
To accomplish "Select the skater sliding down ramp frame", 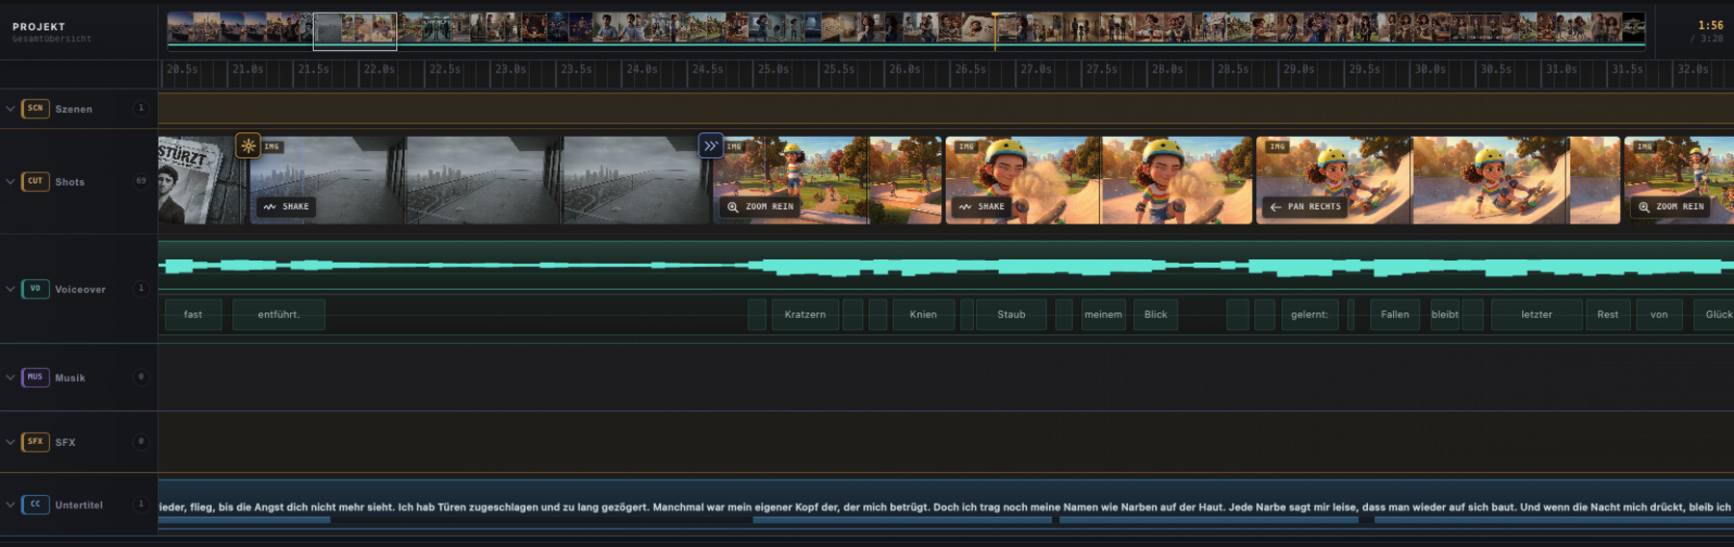I will pyautogui.click(x=1490, y=180).
